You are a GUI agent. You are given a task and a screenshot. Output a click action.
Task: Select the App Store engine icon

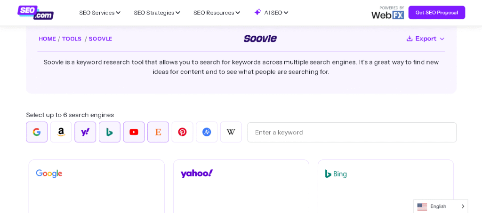[207, 132]
